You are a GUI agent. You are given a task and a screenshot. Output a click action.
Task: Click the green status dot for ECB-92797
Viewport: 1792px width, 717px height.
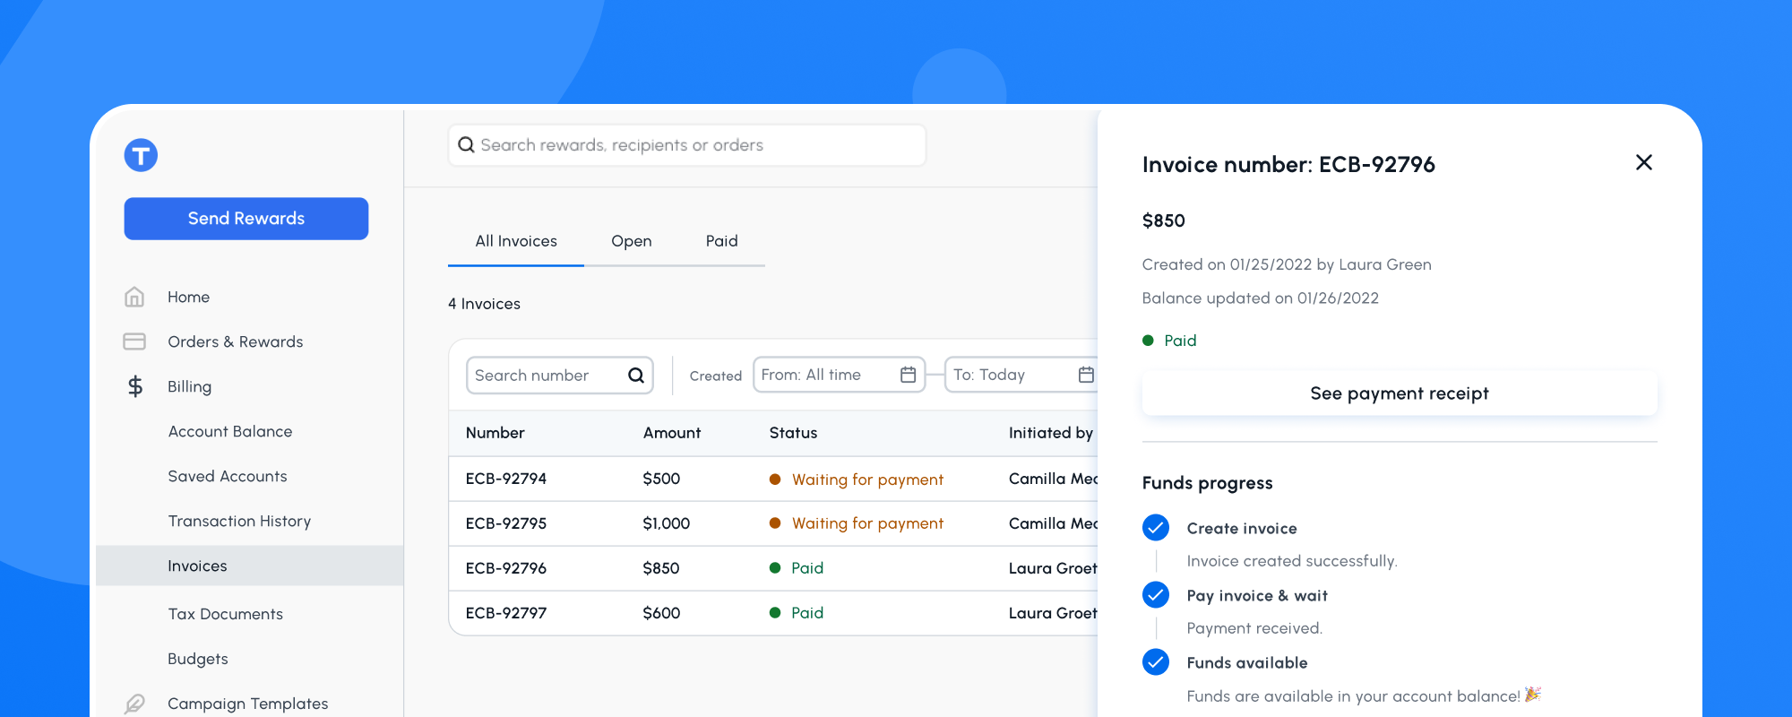point(775,613)
